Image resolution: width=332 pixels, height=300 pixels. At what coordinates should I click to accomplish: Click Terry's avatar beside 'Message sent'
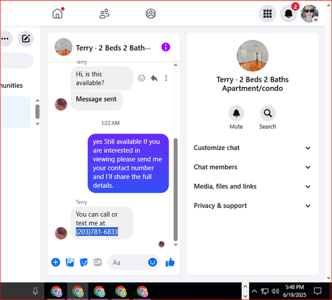pyautogui.click(x=61, y=104)
